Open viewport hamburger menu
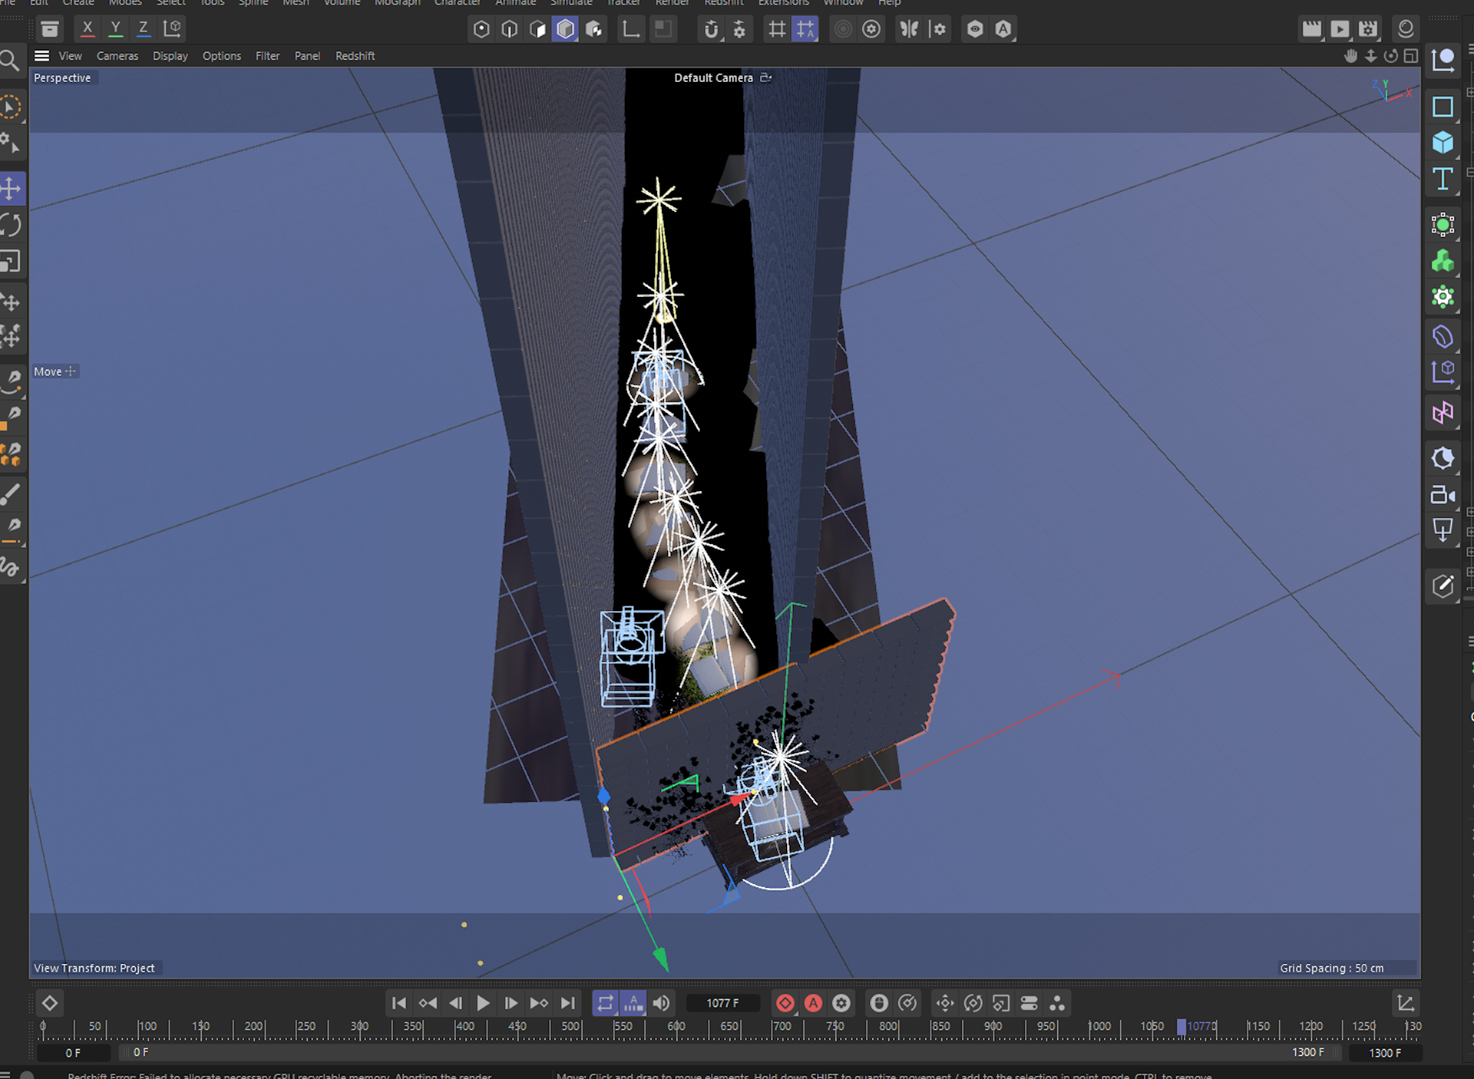The height and width of the screenshot is (1079, 1474). click(x=42, y=56)
